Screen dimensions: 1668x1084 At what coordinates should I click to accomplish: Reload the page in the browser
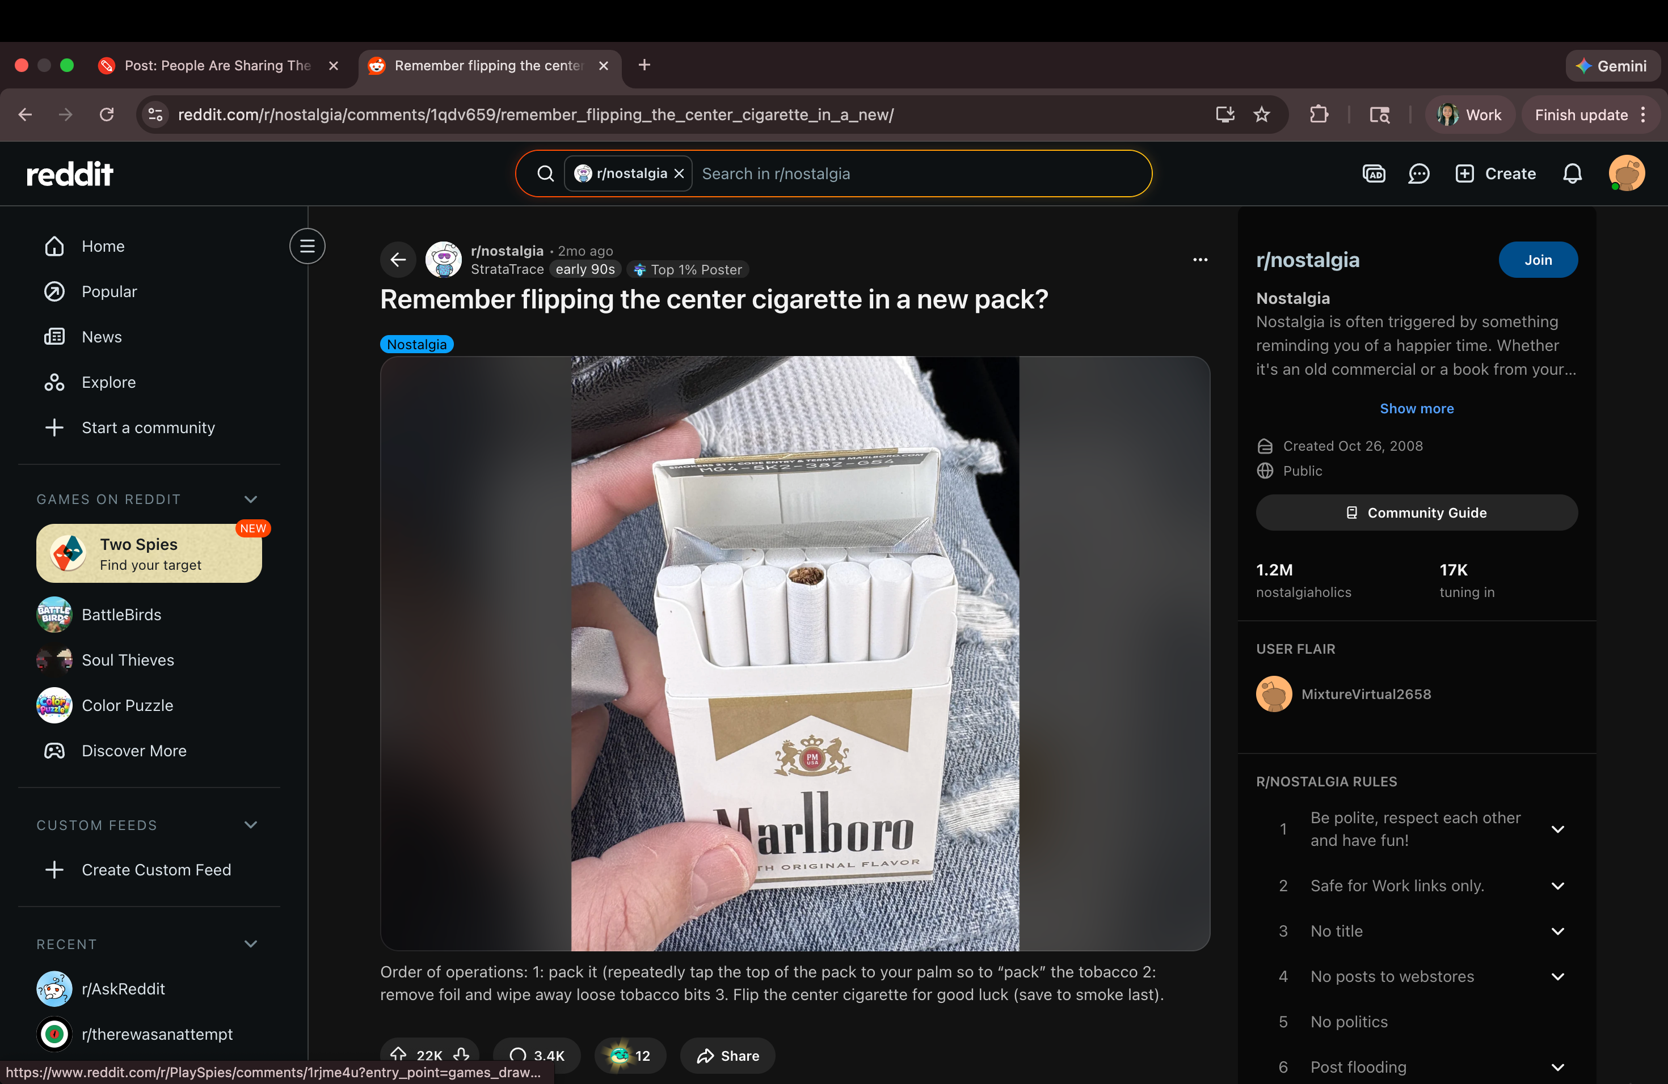click(107, 114)
